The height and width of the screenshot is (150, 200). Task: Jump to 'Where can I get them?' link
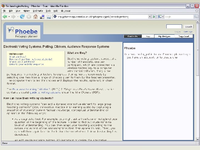coord(22,62)
